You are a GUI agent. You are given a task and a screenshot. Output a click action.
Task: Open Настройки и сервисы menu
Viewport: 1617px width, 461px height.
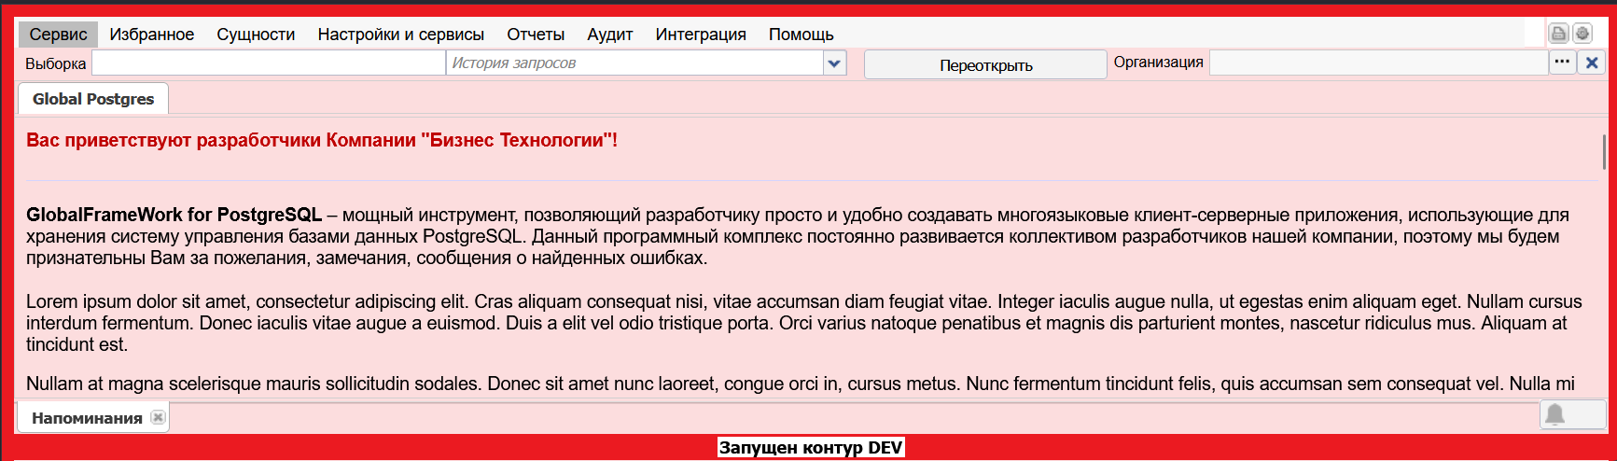coord(400,35)
